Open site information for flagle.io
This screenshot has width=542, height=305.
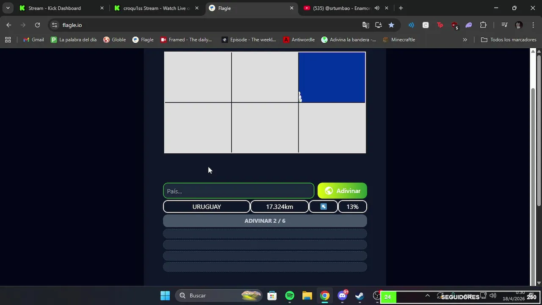[x=54, y=25]
